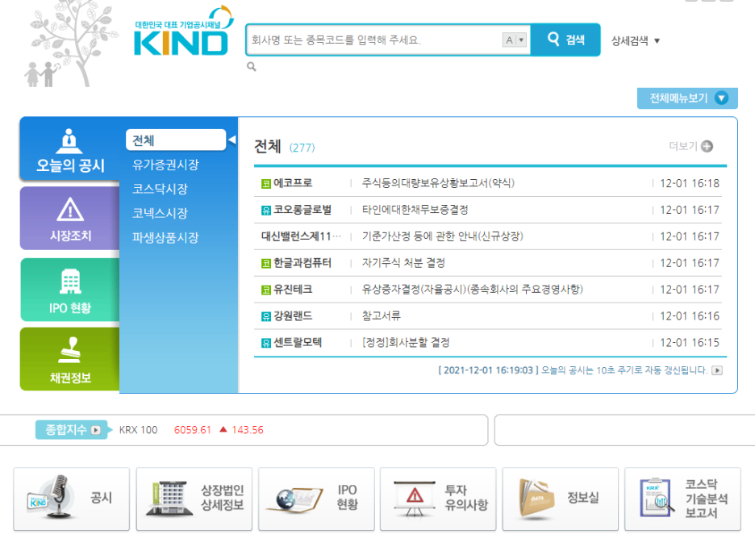Click the 더보기 plus icon
This screenshot has height=547, width=755.
(x=707, y=146)
